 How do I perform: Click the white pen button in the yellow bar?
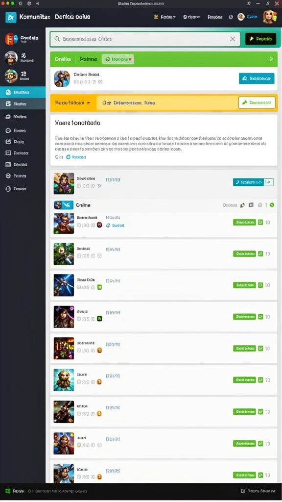tap(257, 102)
